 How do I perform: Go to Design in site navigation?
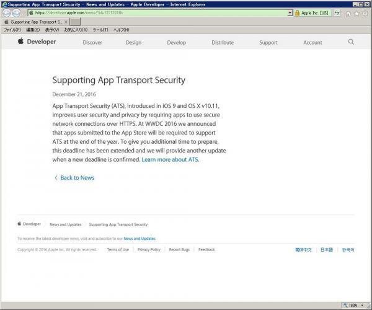pyautogui.click(x=133, y=42)
